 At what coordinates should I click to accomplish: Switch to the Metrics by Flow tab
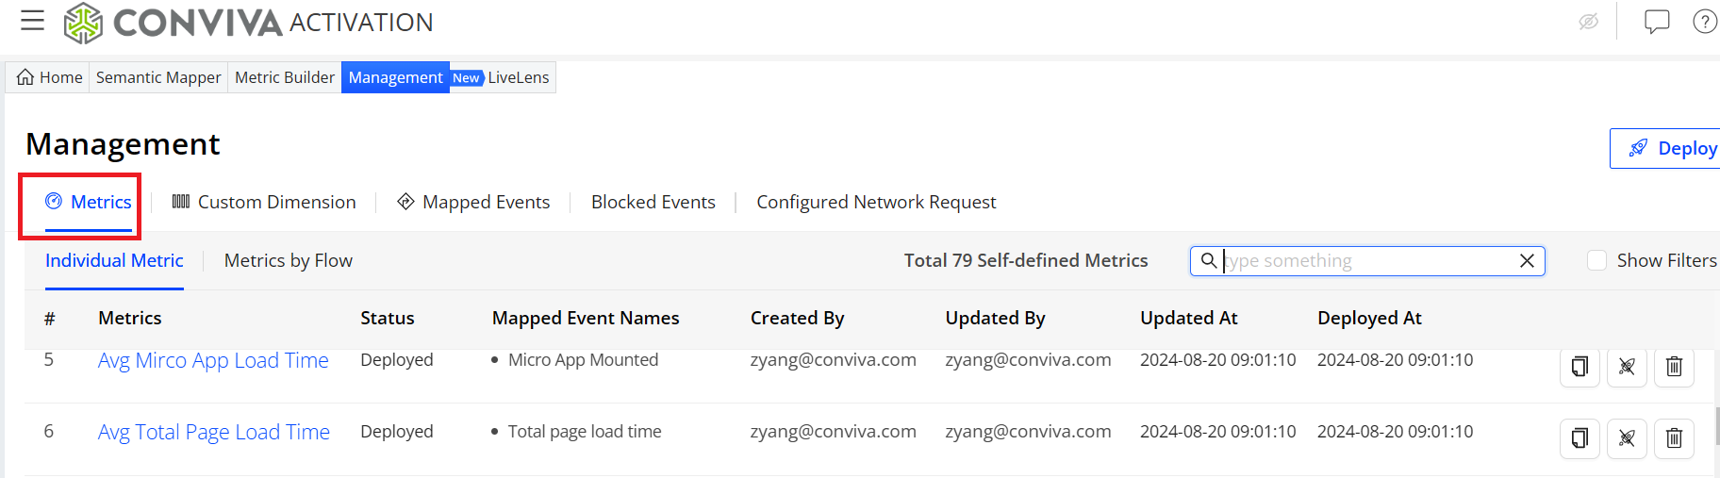[x=289, y=260]
